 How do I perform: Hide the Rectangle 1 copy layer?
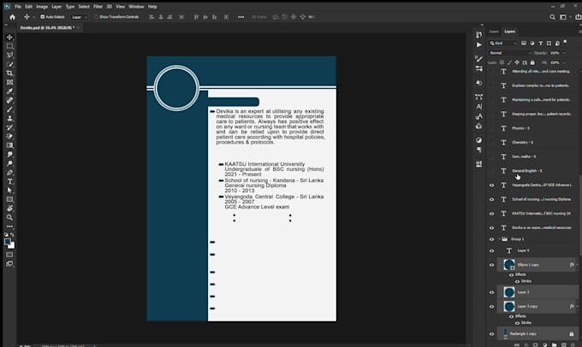point(491,334)
